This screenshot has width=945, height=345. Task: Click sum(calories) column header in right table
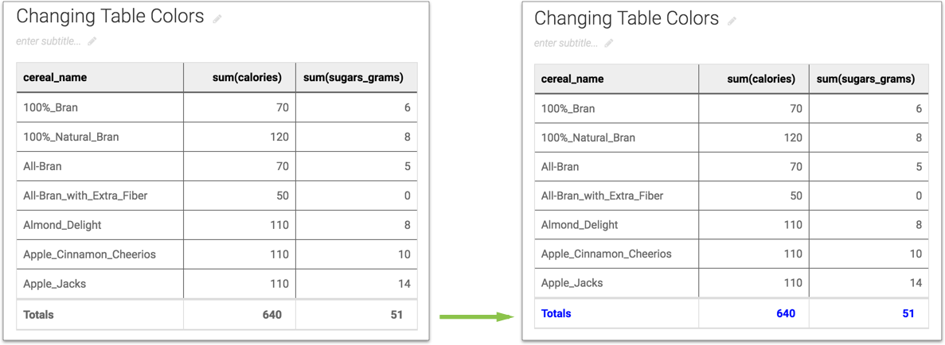[x=761, y=79]
